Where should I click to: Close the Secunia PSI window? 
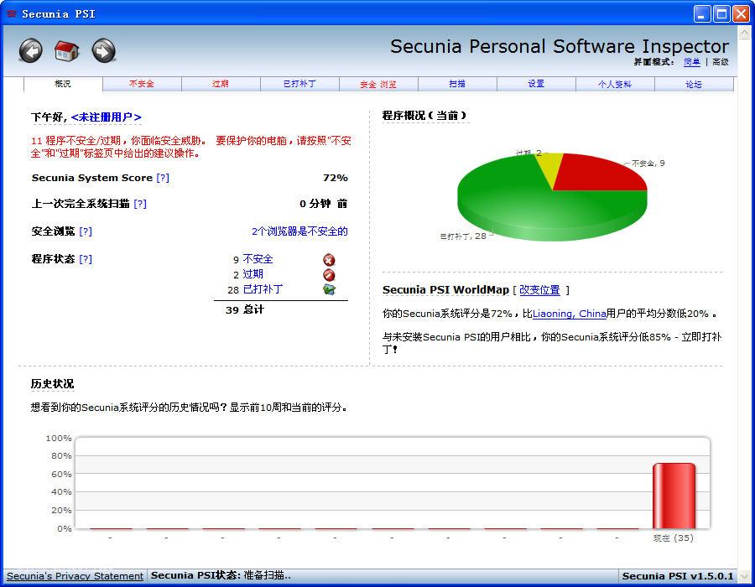pyautogui.click(x=741, y=14)
